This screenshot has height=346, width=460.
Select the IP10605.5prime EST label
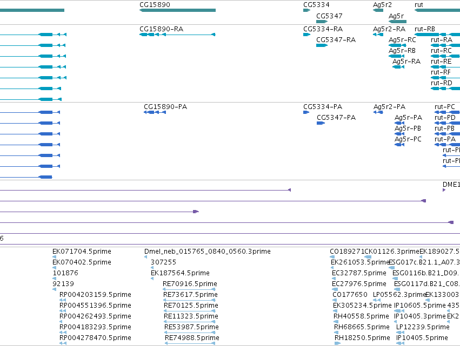420,306
